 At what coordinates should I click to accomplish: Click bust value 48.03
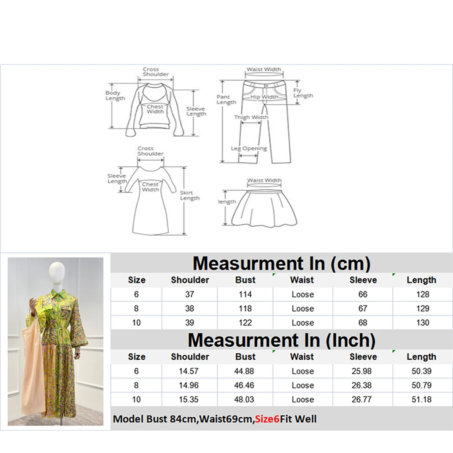pos(244,399)
